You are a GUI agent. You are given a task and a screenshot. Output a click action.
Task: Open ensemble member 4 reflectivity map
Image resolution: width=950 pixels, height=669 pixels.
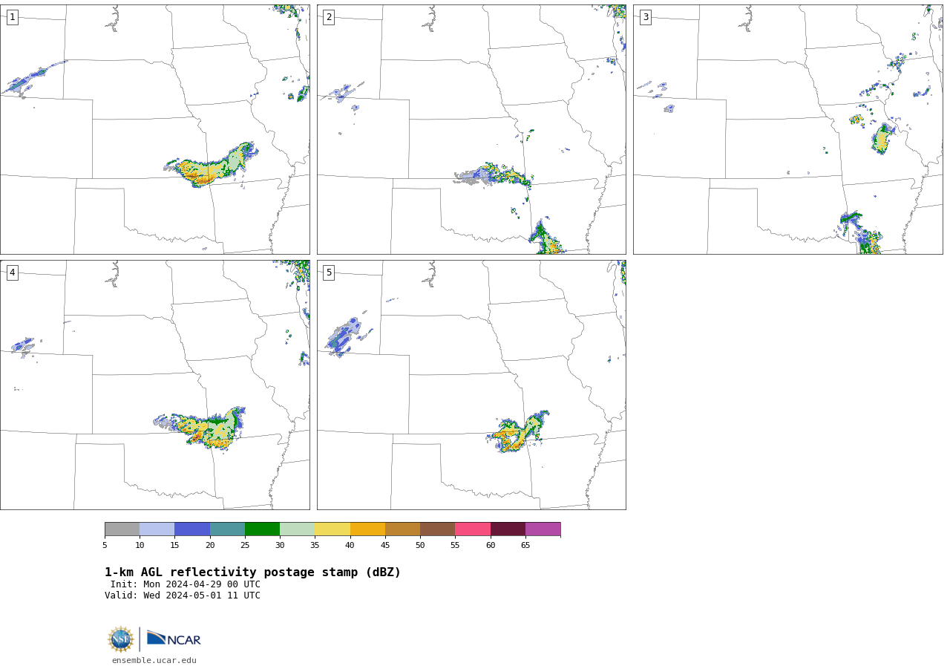[x=155, y=385]
